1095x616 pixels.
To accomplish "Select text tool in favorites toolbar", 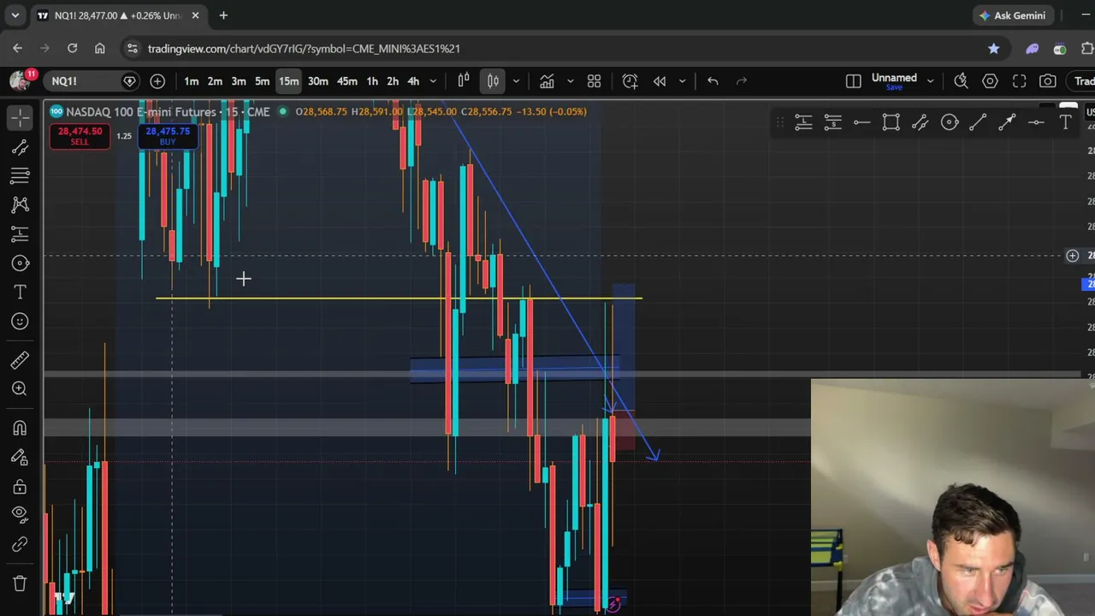I will click(x=1066, y=123).
